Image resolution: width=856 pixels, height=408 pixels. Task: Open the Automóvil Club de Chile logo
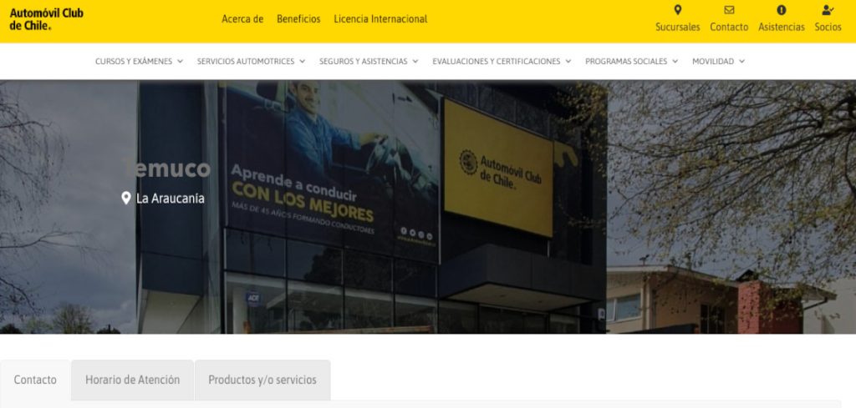point(47,19)
